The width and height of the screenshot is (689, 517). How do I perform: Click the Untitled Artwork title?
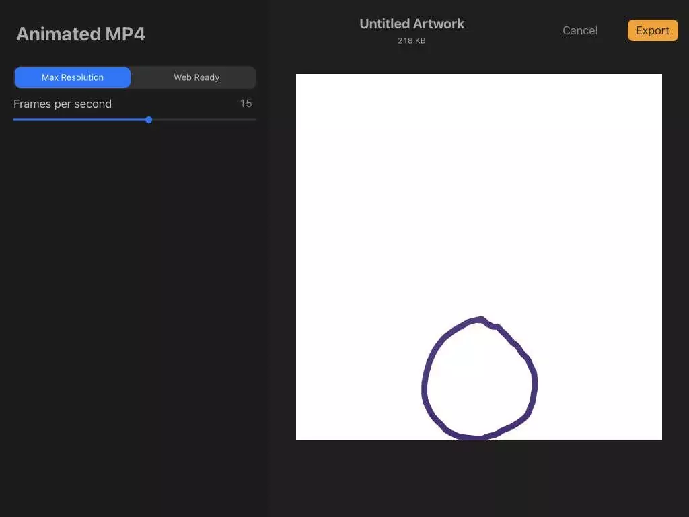[x=412, y=24]
